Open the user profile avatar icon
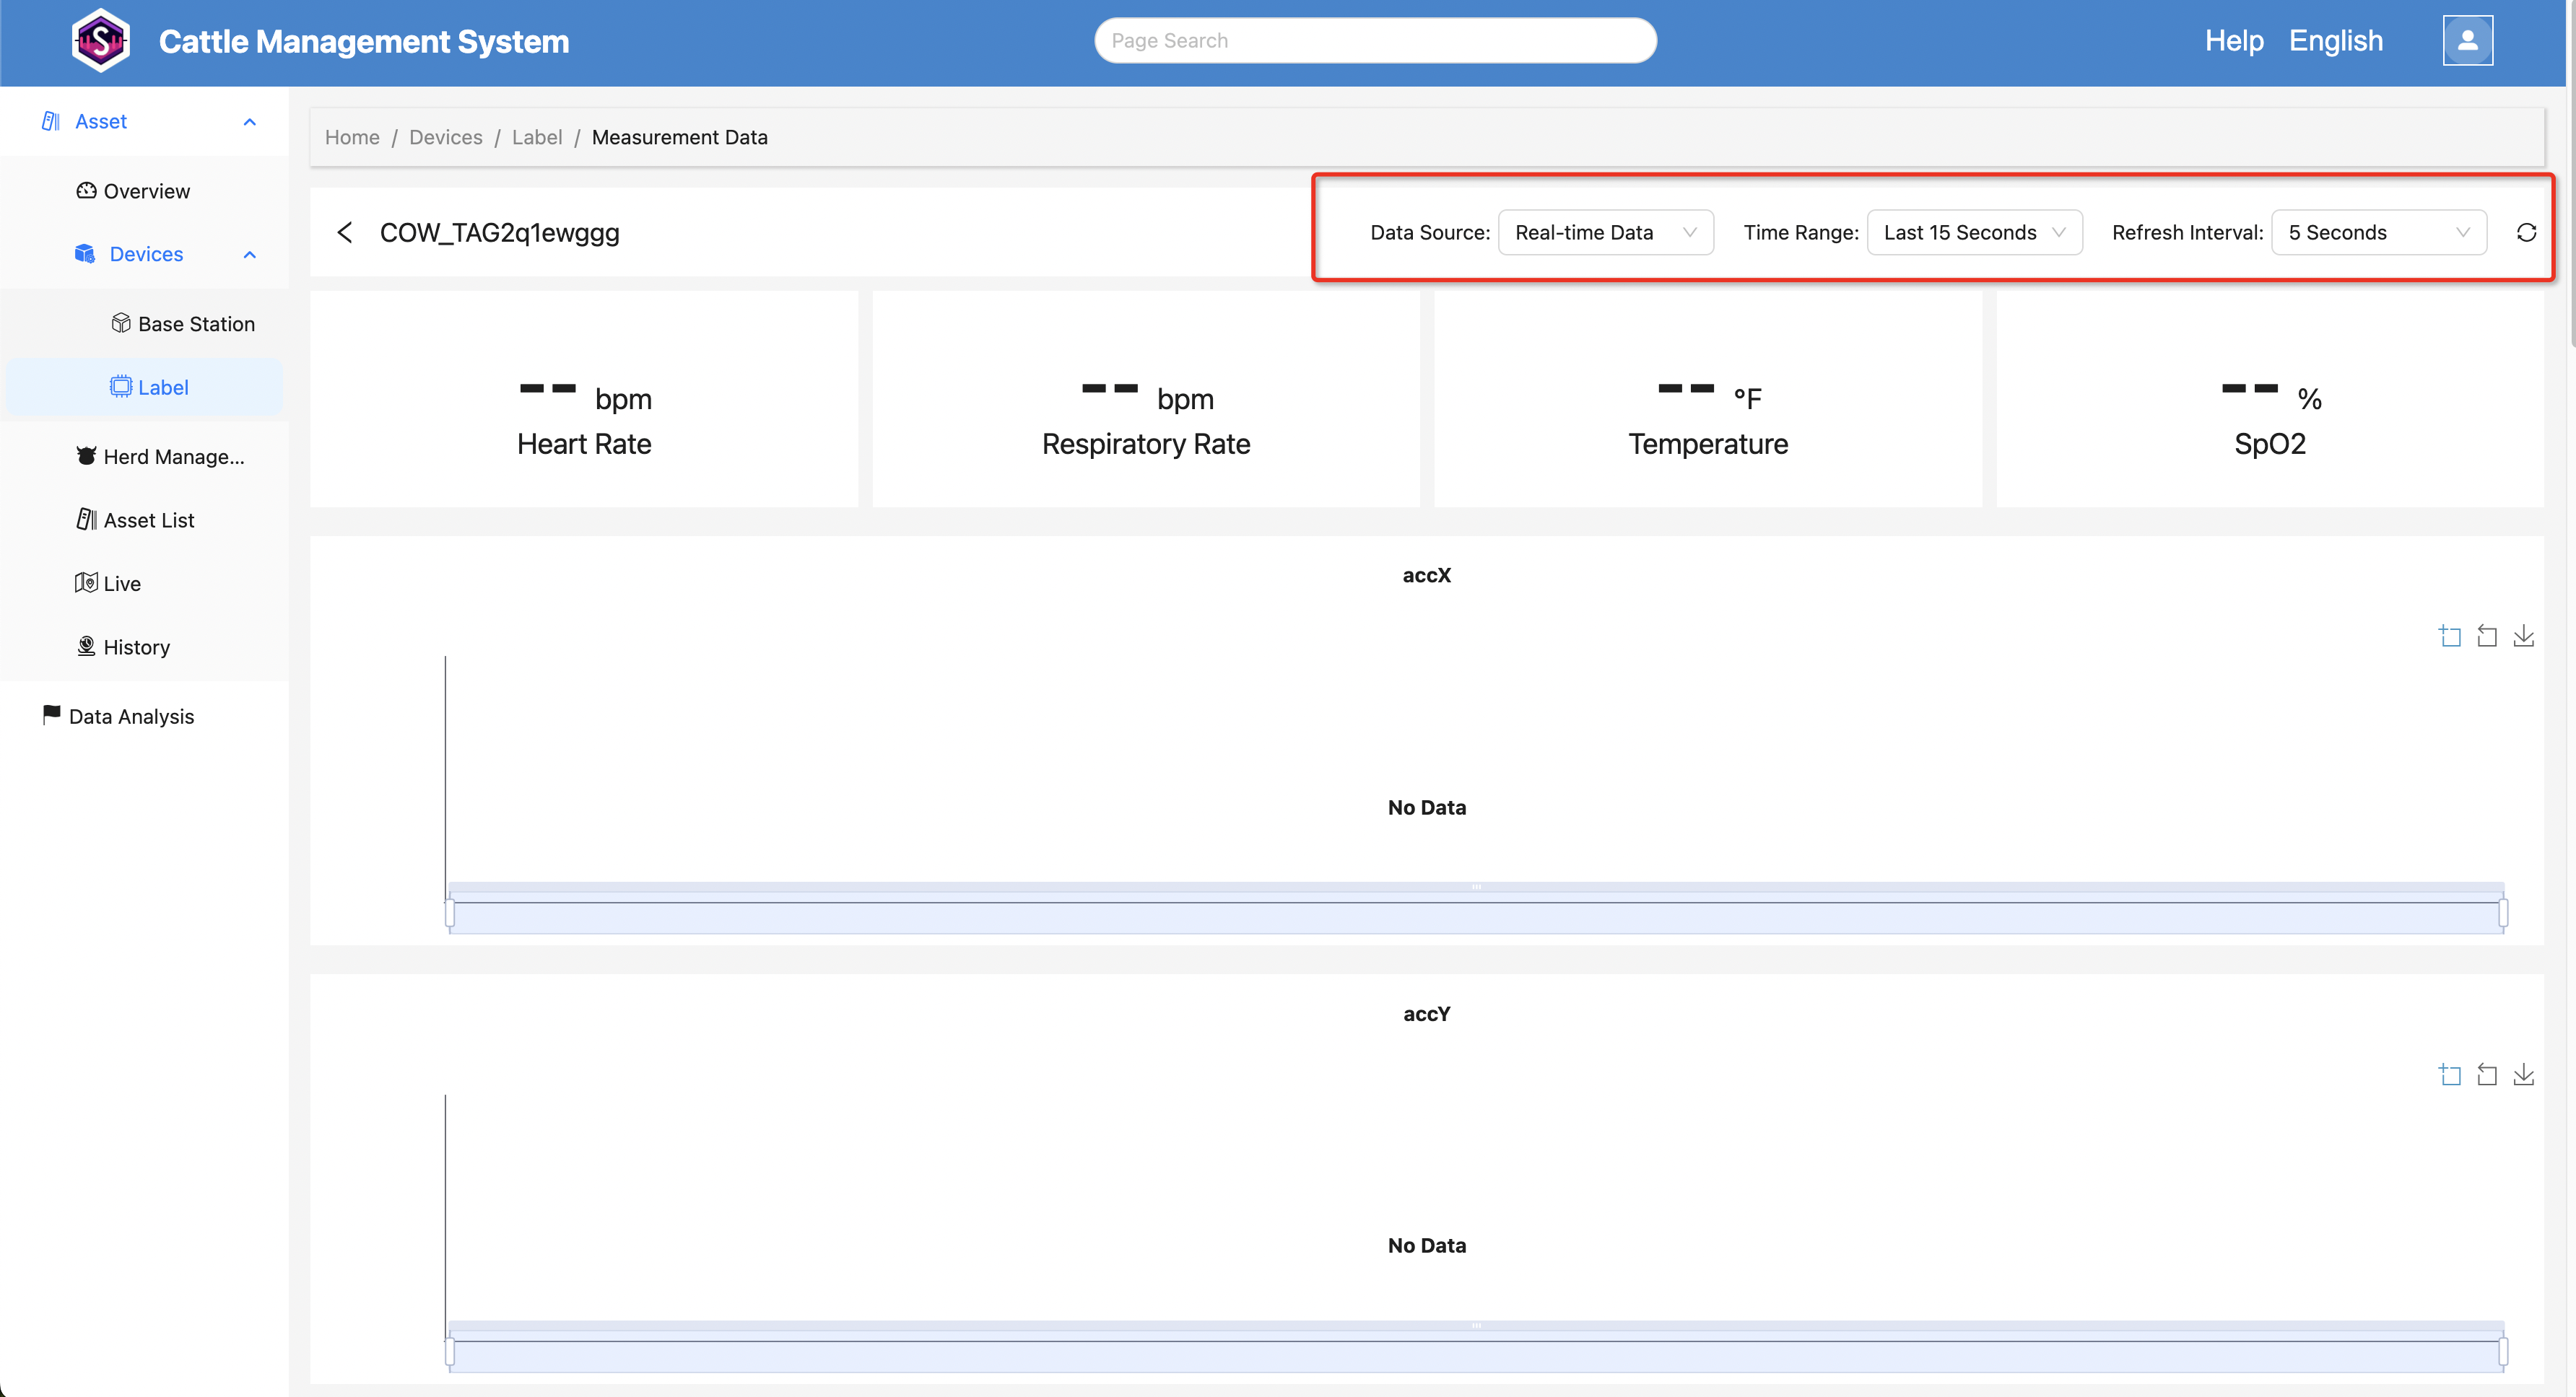Viewport: 2576px width, 1397px height. point(2467,41)
